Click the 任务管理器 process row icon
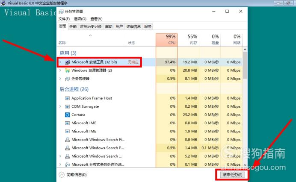This screenshot has height=182, width=296. [67, 79]
